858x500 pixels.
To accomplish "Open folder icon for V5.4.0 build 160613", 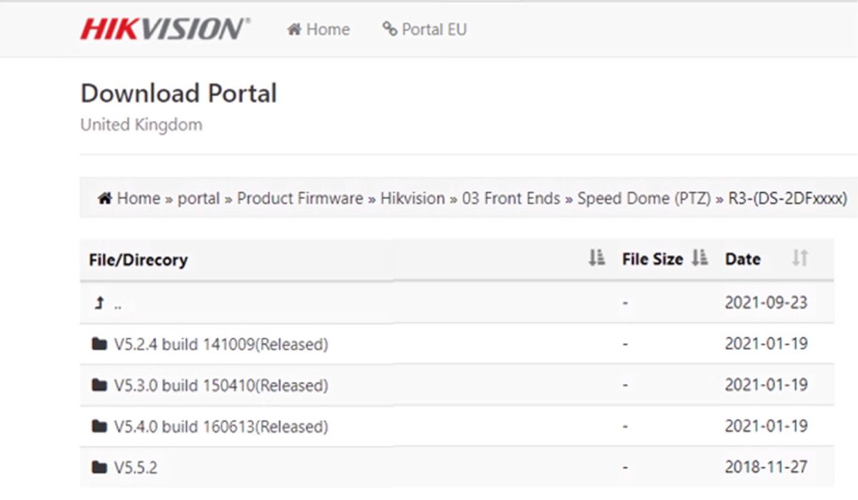I will pos(99,426).
